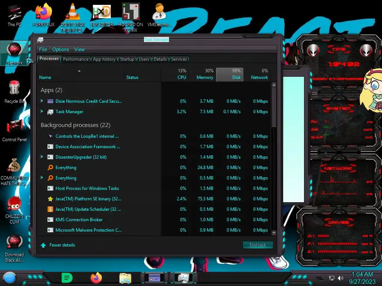Open the Recycle Bin icon

15,92
